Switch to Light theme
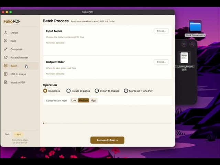 point(18,134)
